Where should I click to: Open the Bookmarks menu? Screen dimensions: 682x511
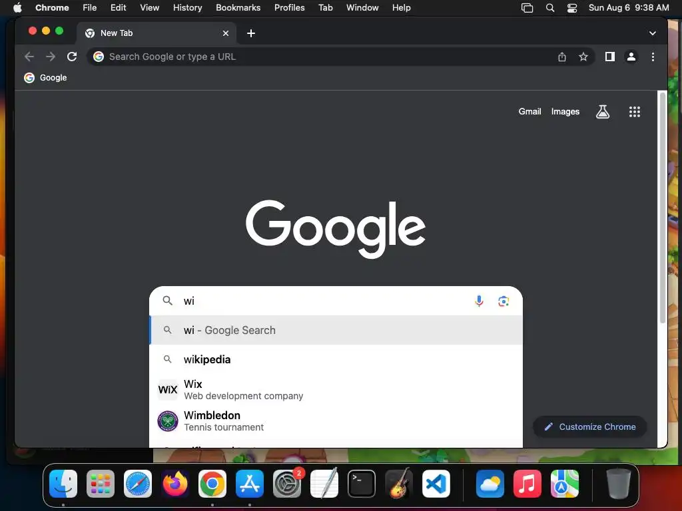tap(238, 8)
